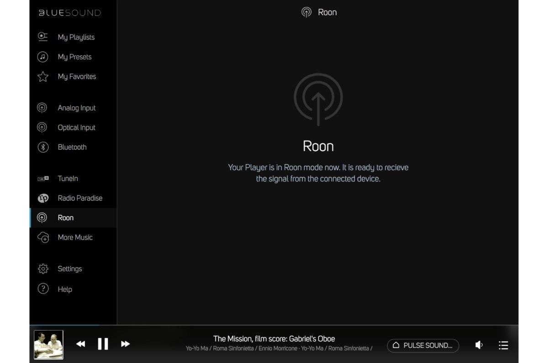Click the Bluetooth symbol icon
The width and height of the screenshot is (548, 363).
[42, 147]
